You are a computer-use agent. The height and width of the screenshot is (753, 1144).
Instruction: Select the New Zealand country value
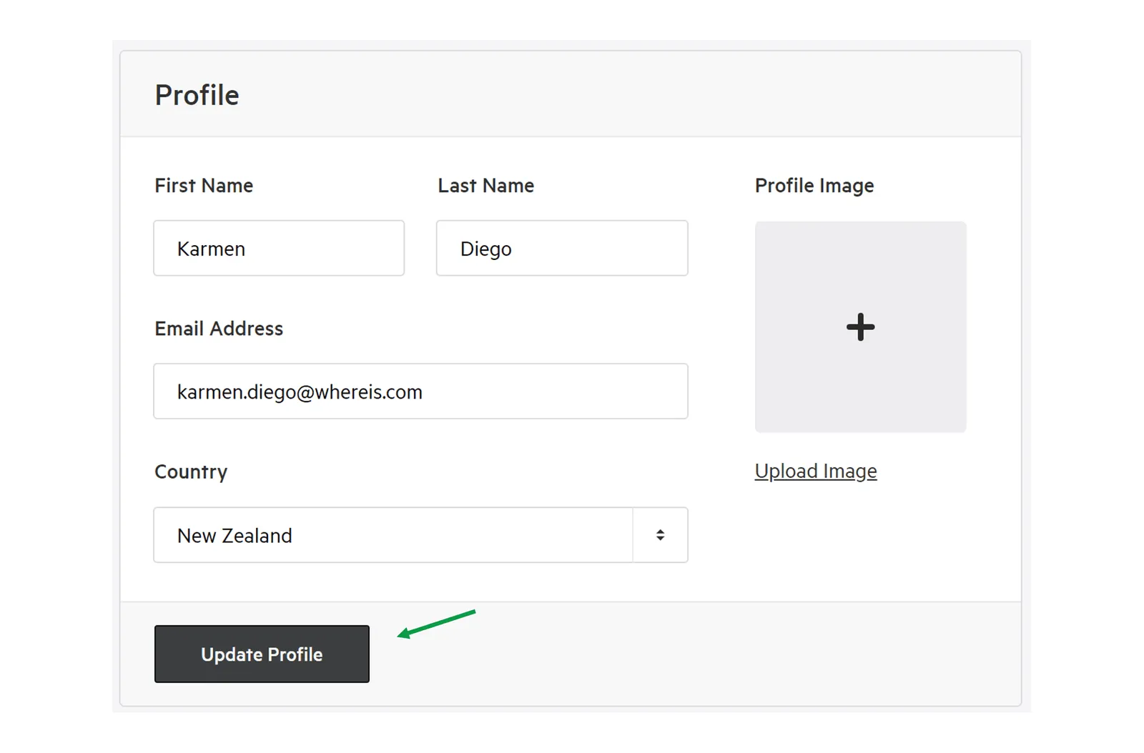click(x=235, y=536)
